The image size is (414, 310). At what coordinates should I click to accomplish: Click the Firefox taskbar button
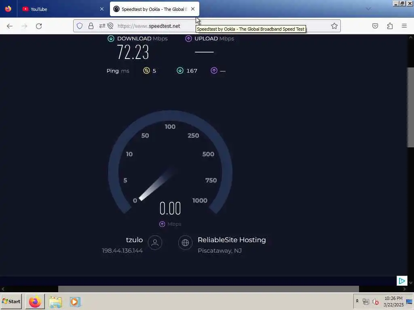tap(35, 302)
